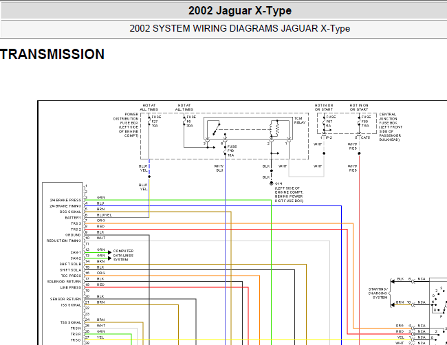Click the "YEL" wire color at pin 27
The image size is (447, 345).
point(100,337)
